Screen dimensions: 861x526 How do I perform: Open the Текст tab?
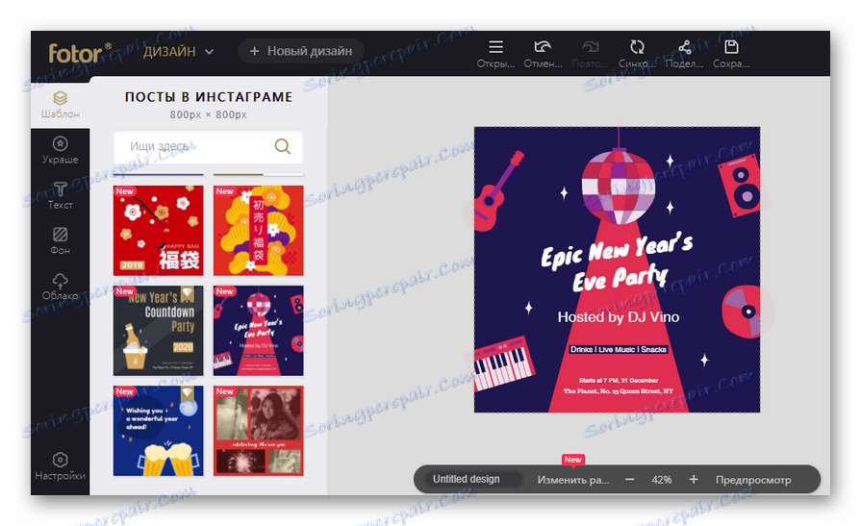60,195
